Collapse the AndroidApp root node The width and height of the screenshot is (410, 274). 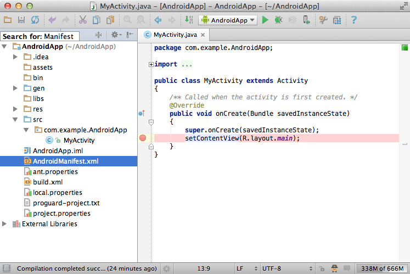click(4, 47)
